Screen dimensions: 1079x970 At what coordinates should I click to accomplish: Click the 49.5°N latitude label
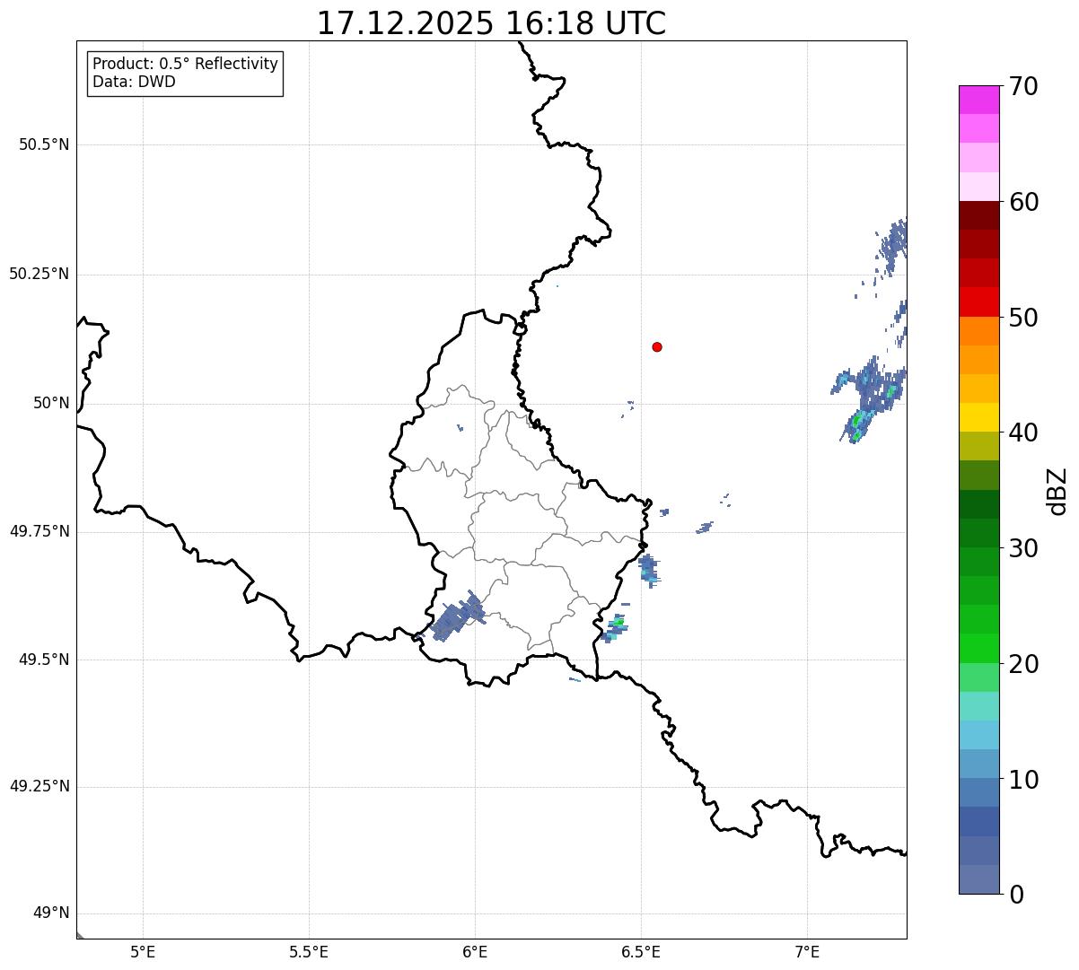coord(44,660)
